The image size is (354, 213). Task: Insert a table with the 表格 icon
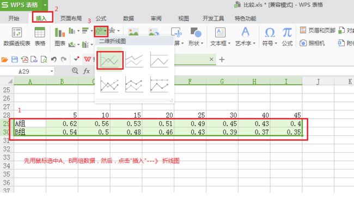click(40, 33)
